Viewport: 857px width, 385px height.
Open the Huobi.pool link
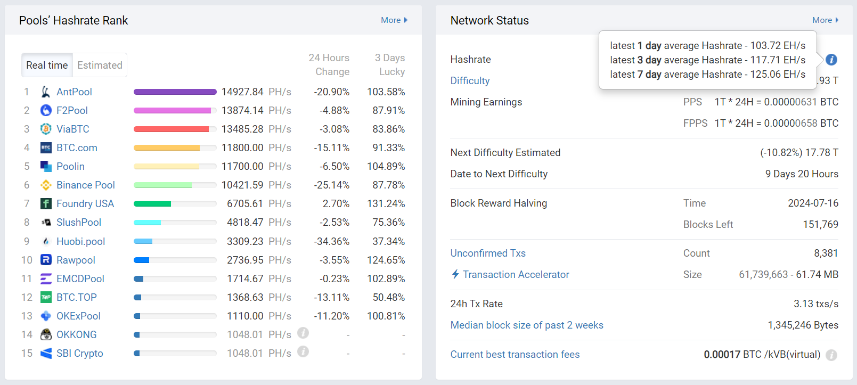click(80, 241)
